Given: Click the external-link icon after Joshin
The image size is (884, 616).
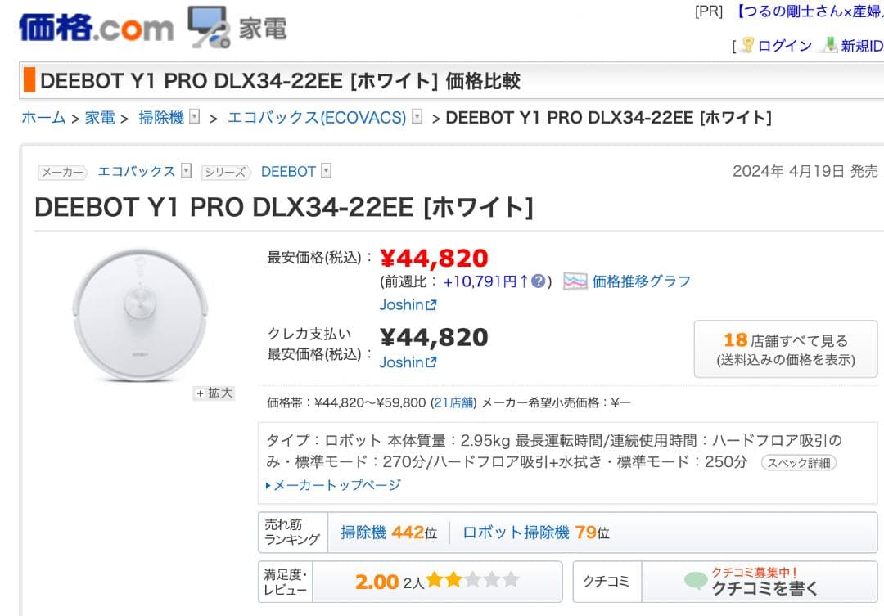Looking at the screenshot, I should pos(431,305).
